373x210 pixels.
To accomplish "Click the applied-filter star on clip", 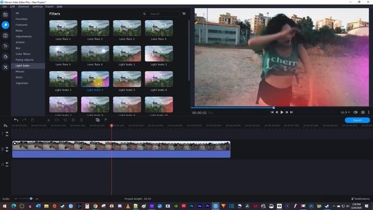I will [15, 143].
